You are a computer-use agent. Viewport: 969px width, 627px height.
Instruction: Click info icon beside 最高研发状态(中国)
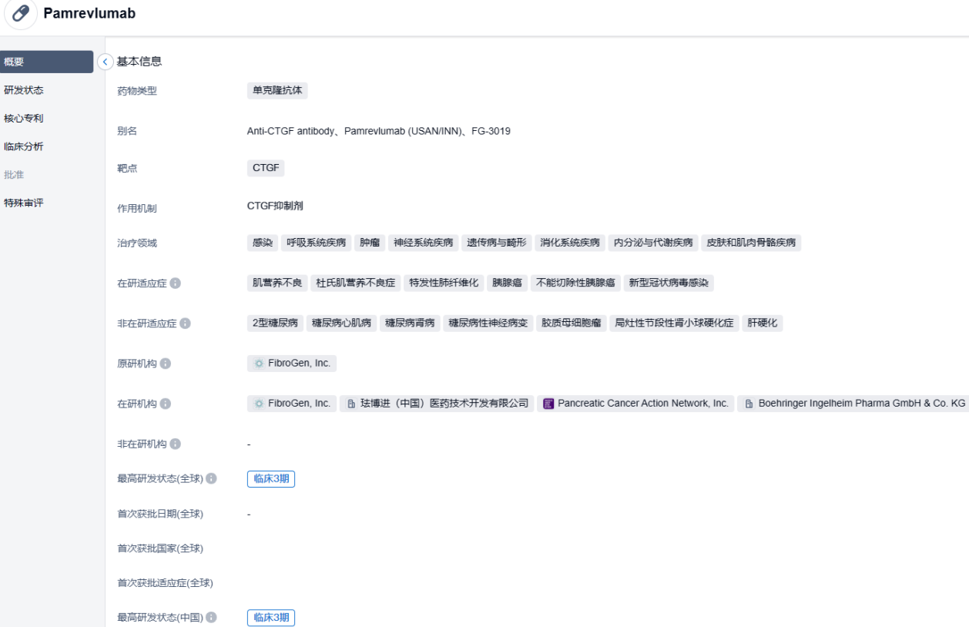pos(211,618)
